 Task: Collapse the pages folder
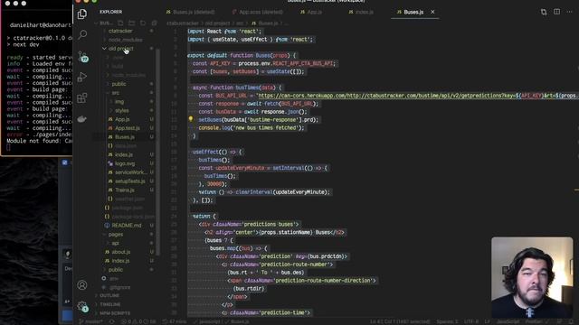pyautogui.click(x=116, y=235)
